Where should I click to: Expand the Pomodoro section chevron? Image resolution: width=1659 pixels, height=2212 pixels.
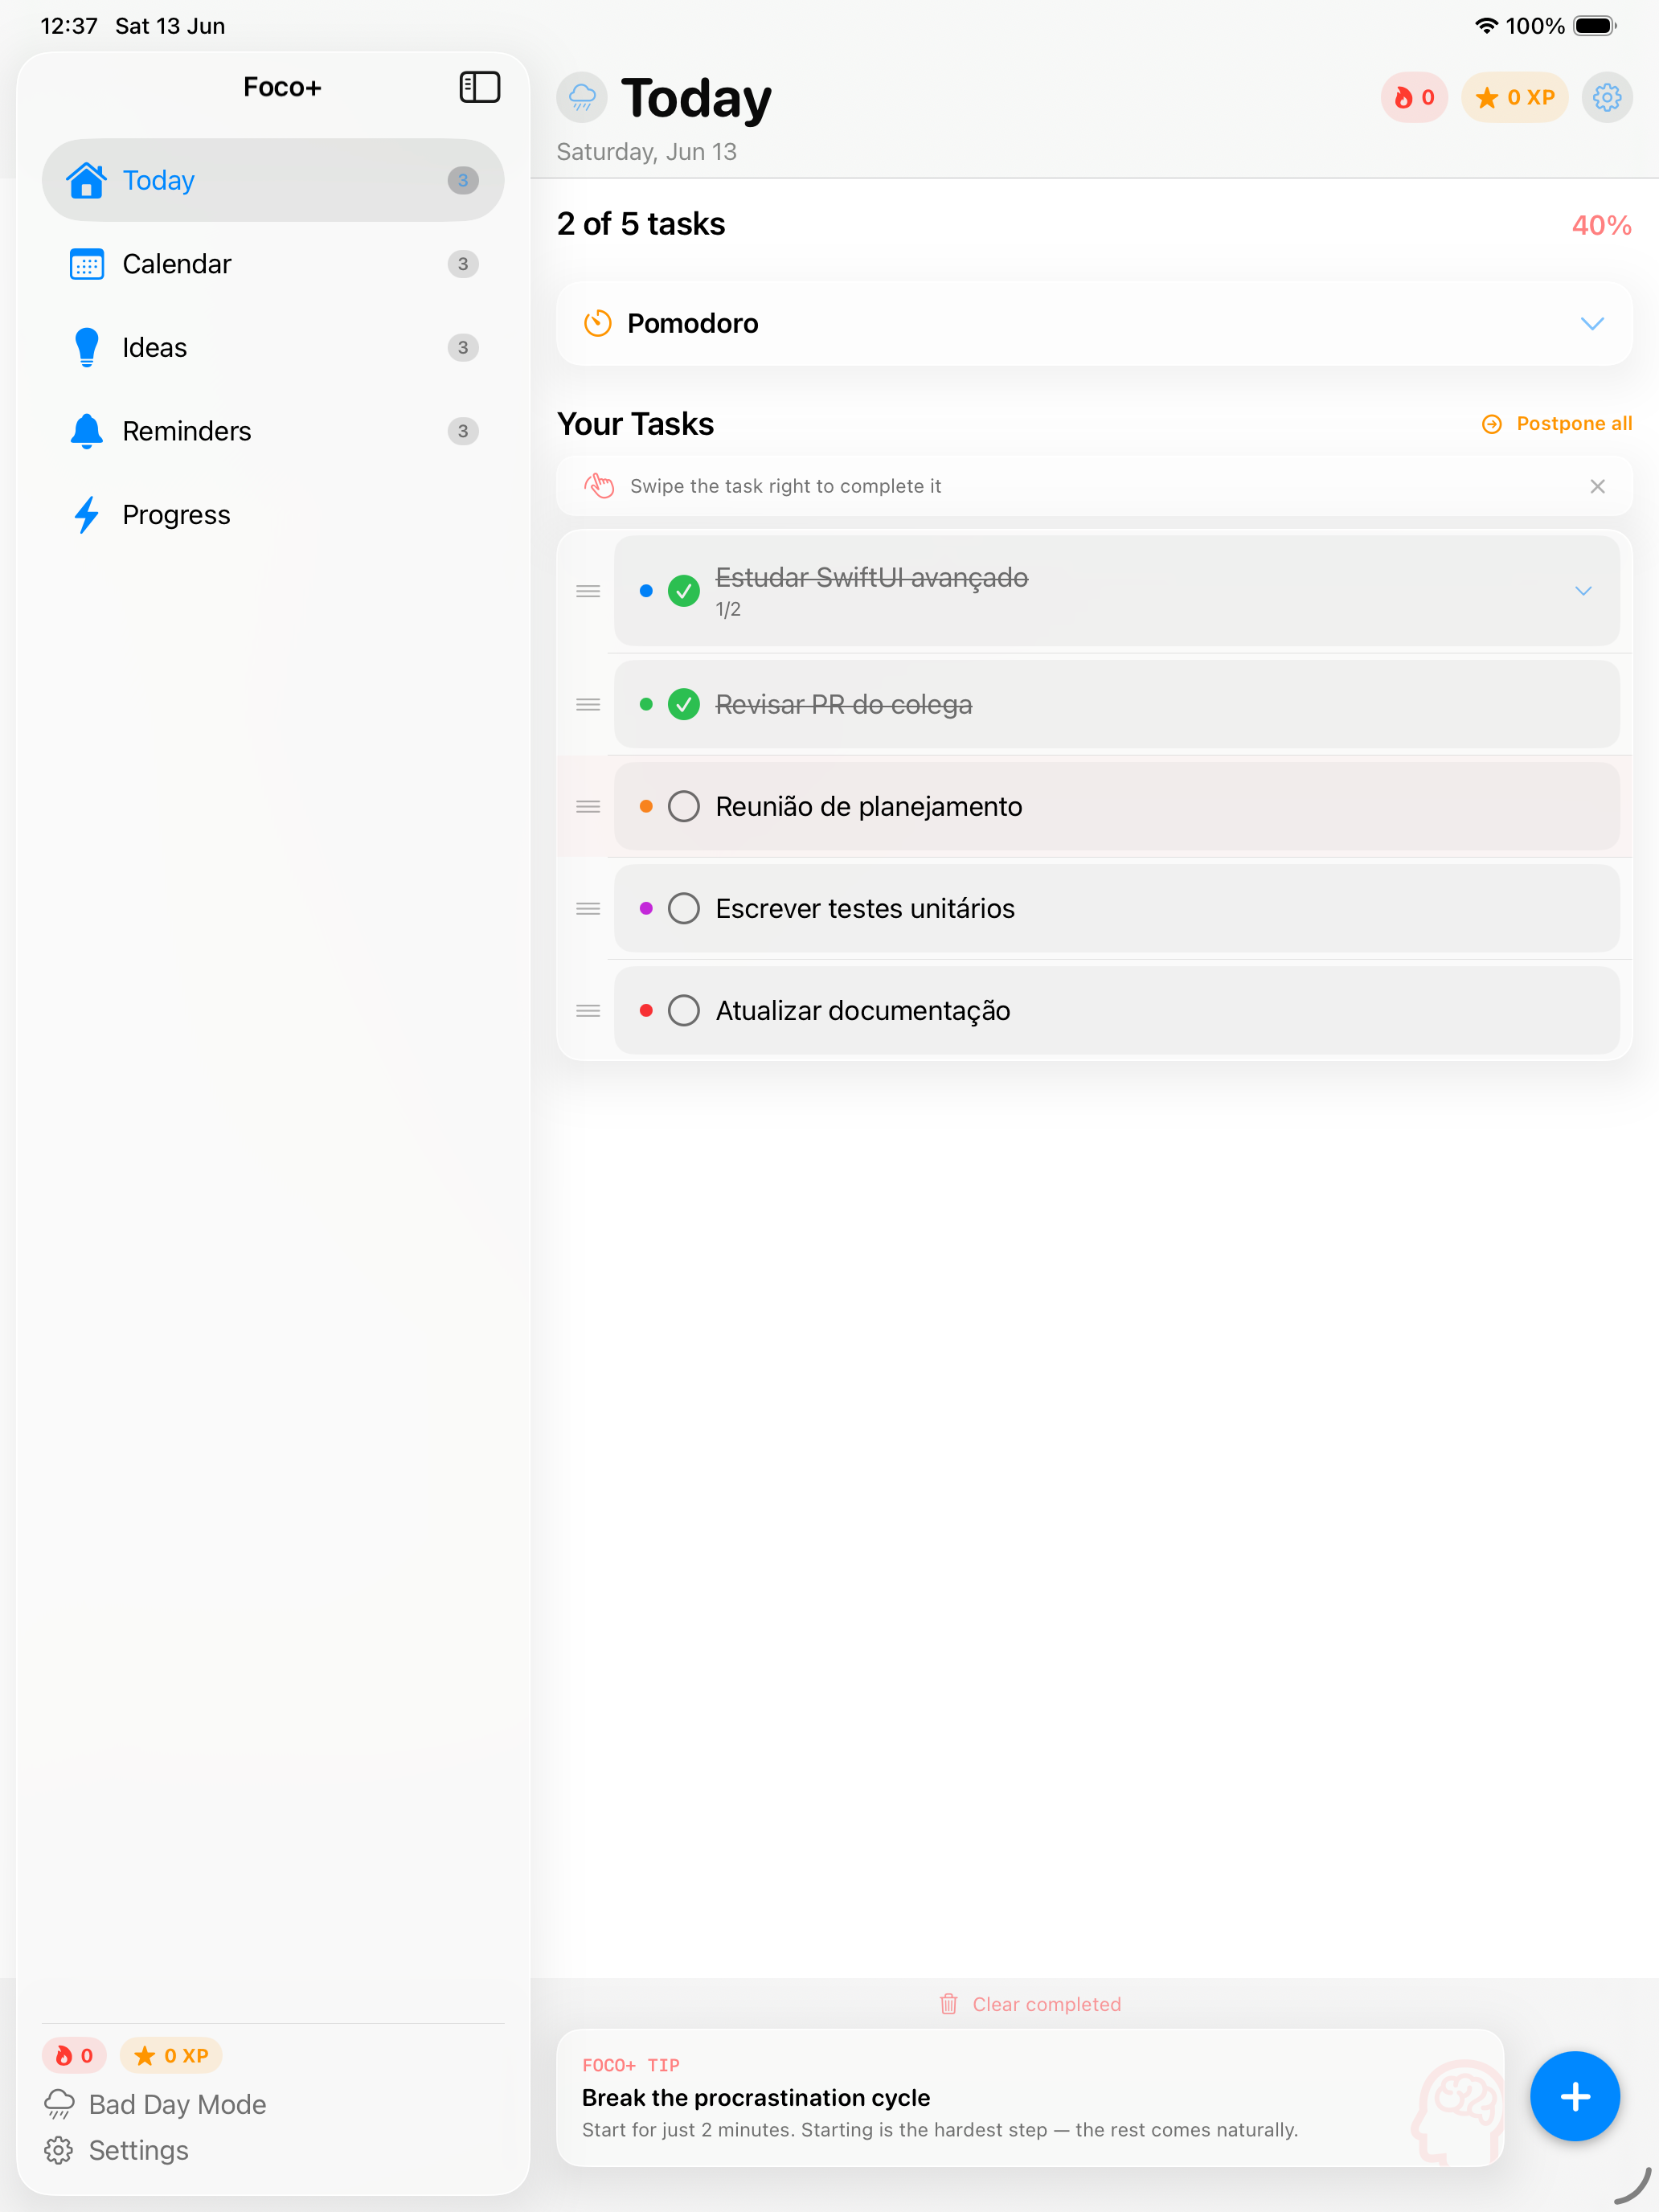(1592, 323)
